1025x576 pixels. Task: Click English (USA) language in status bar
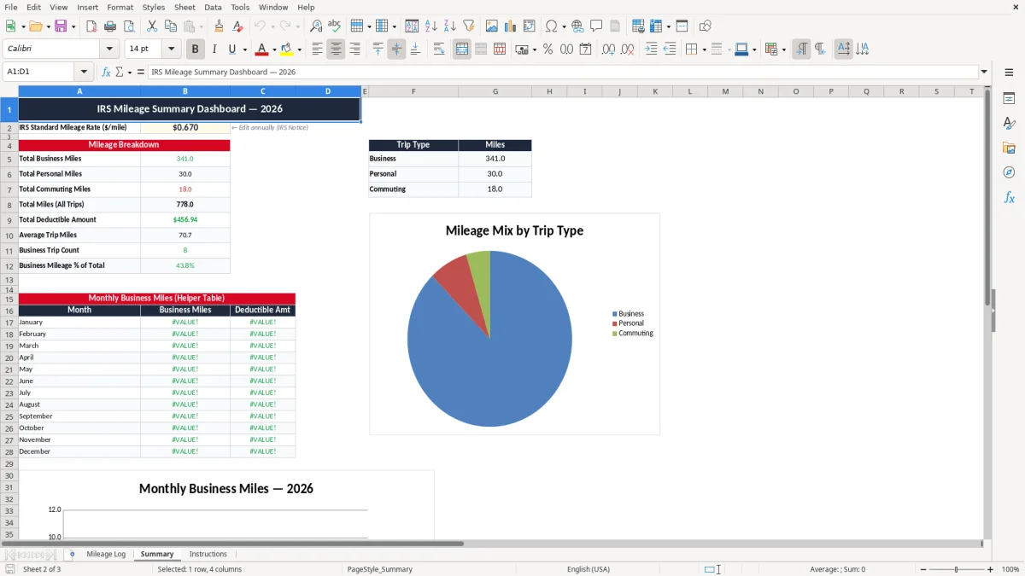tap(589, 569)
